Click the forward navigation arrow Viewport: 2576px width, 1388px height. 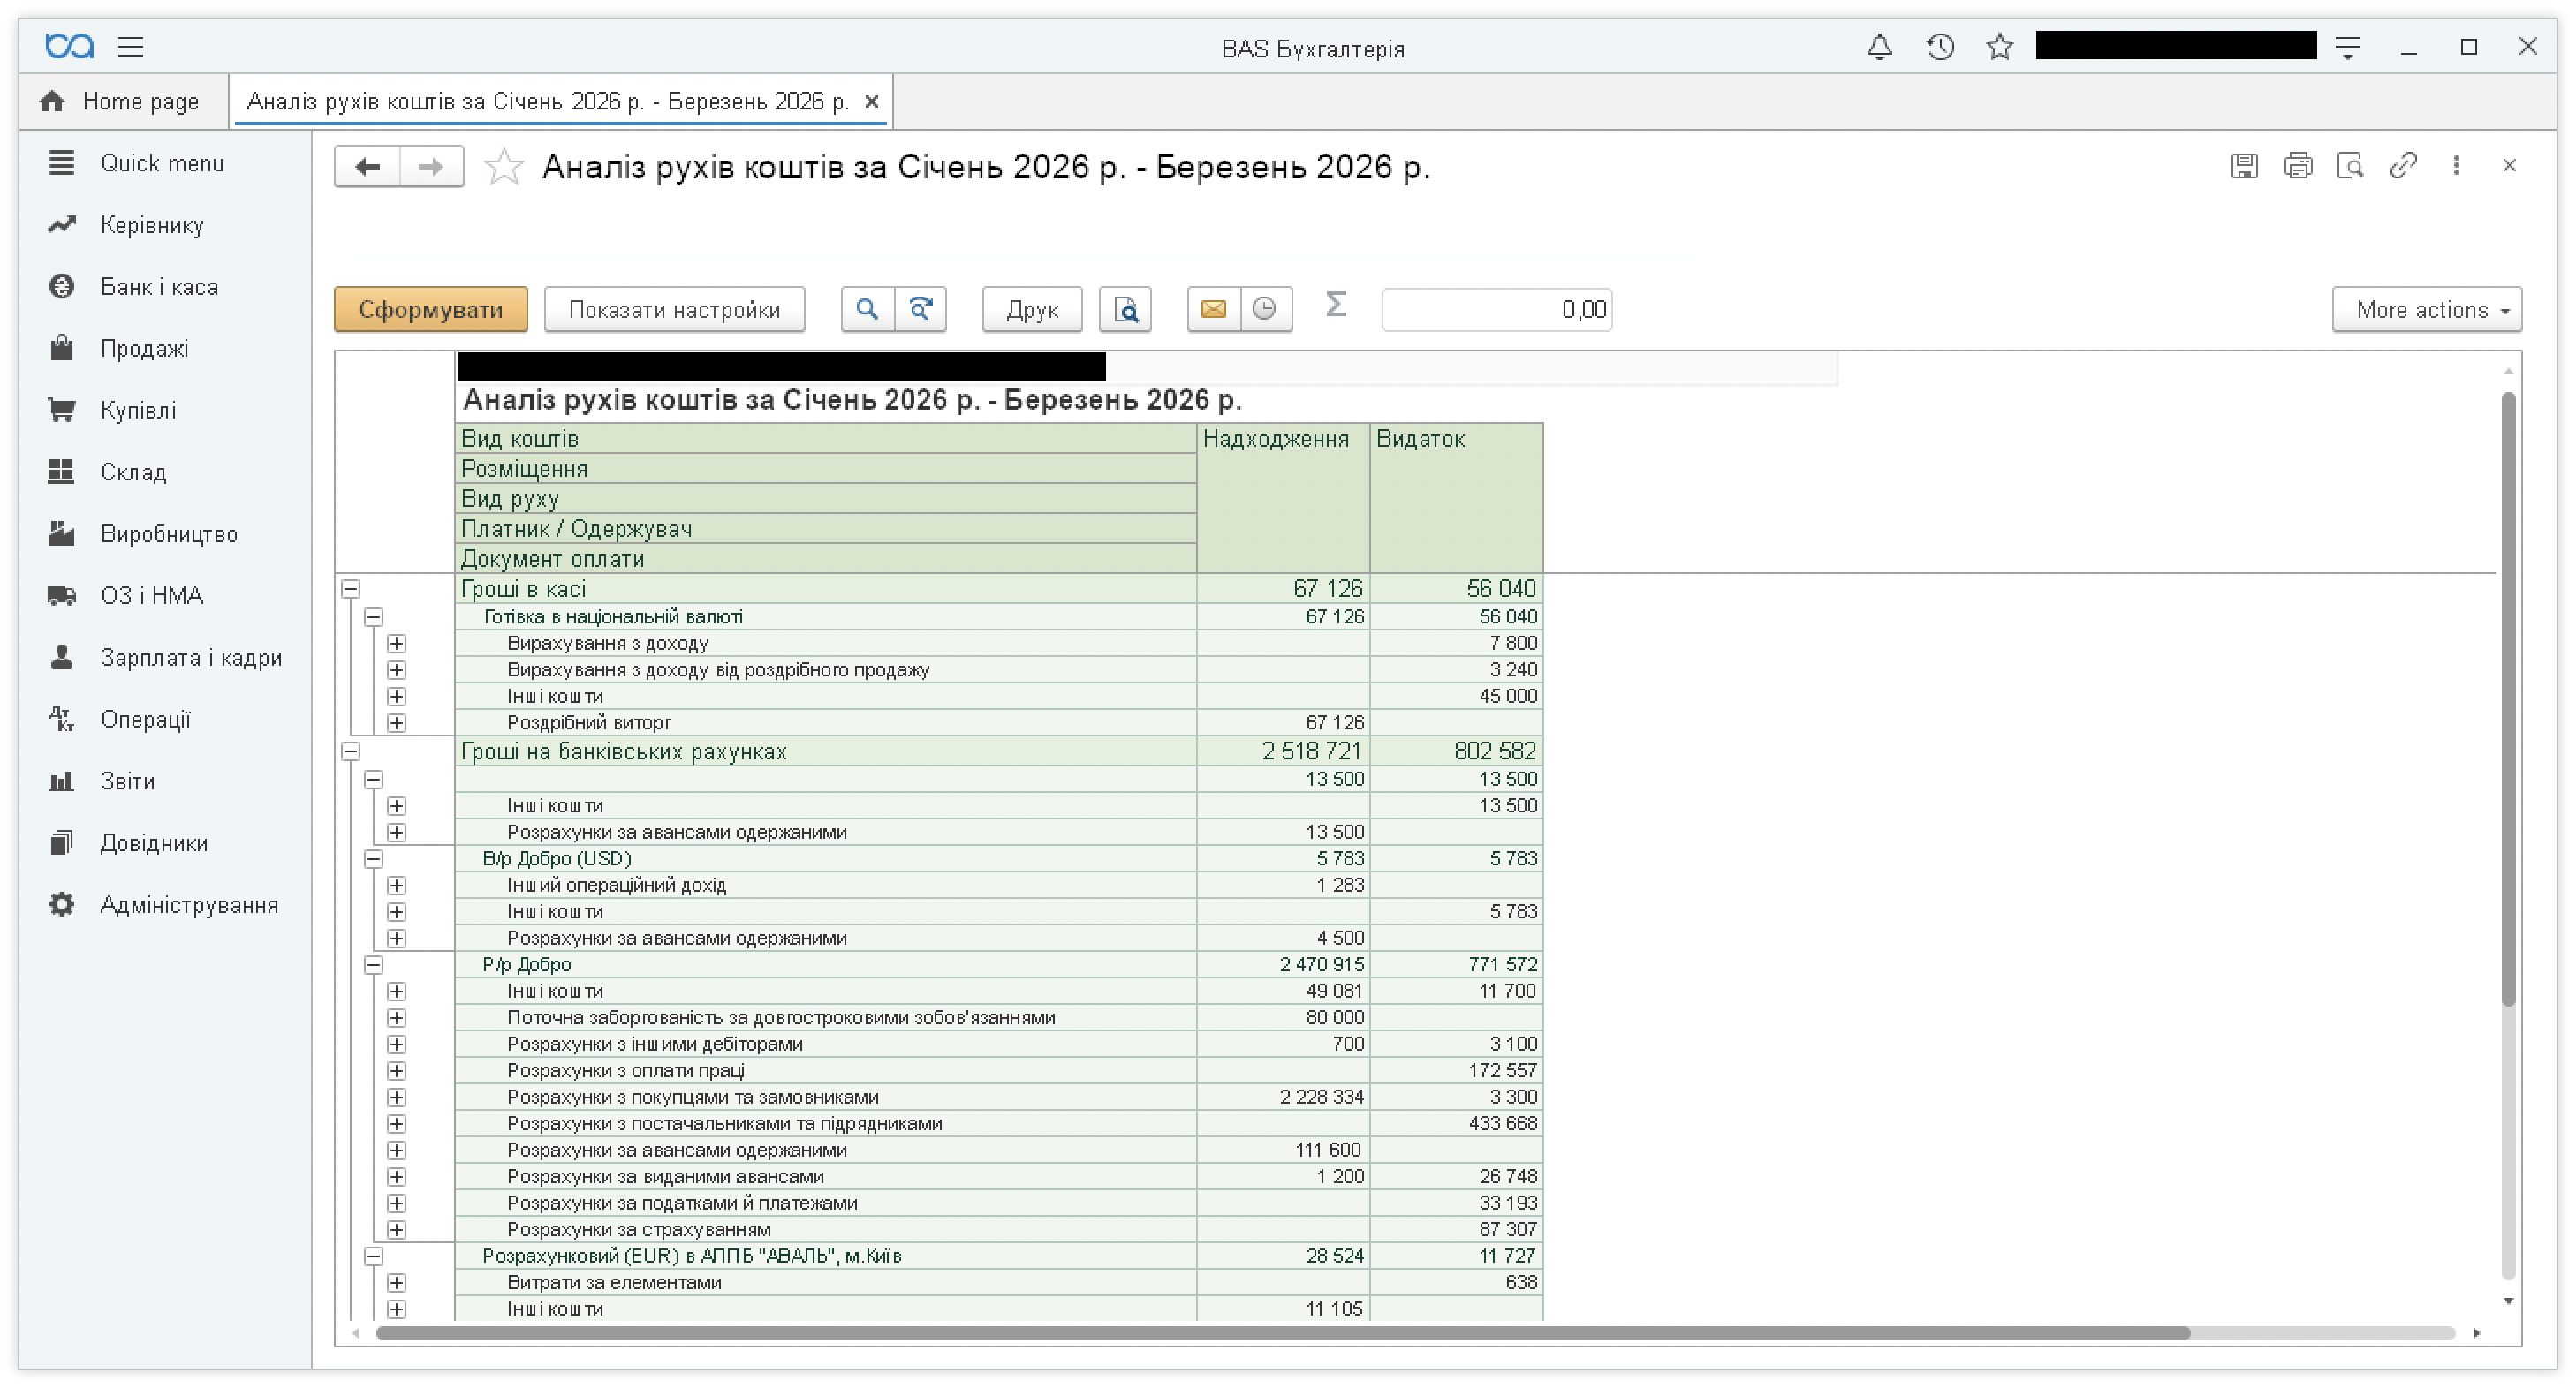(431, 167)
